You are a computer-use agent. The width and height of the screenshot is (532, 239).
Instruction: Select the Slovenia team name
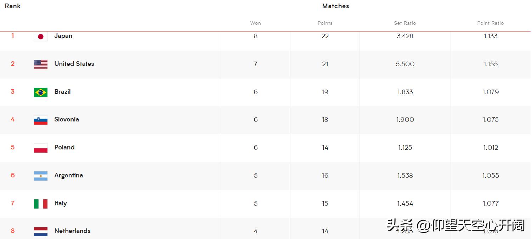(x=67, y=119)
